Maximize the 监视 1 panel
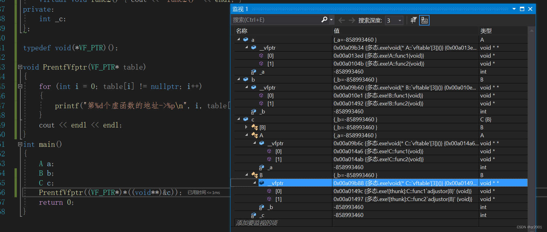The image size is (547, 232). [x=522, y=9]
